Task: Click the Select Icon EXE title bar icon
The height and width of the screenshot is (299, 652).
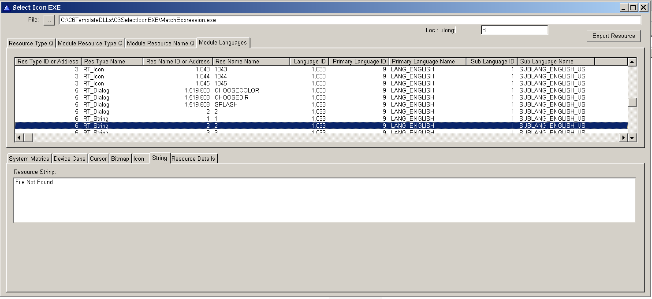Action: click(x=7, y=7)
